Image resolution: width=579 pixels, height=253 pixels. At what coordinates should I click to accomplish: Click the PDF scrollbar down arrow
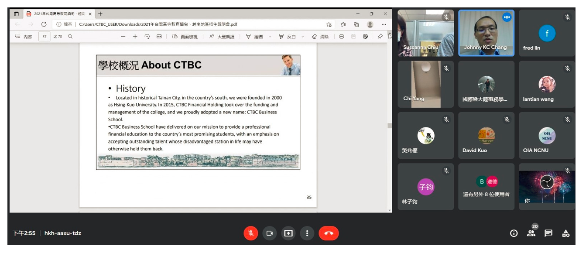389,210
